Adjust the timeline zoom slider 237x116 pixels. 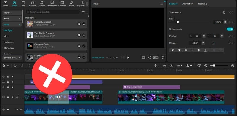tap(214, 66)
